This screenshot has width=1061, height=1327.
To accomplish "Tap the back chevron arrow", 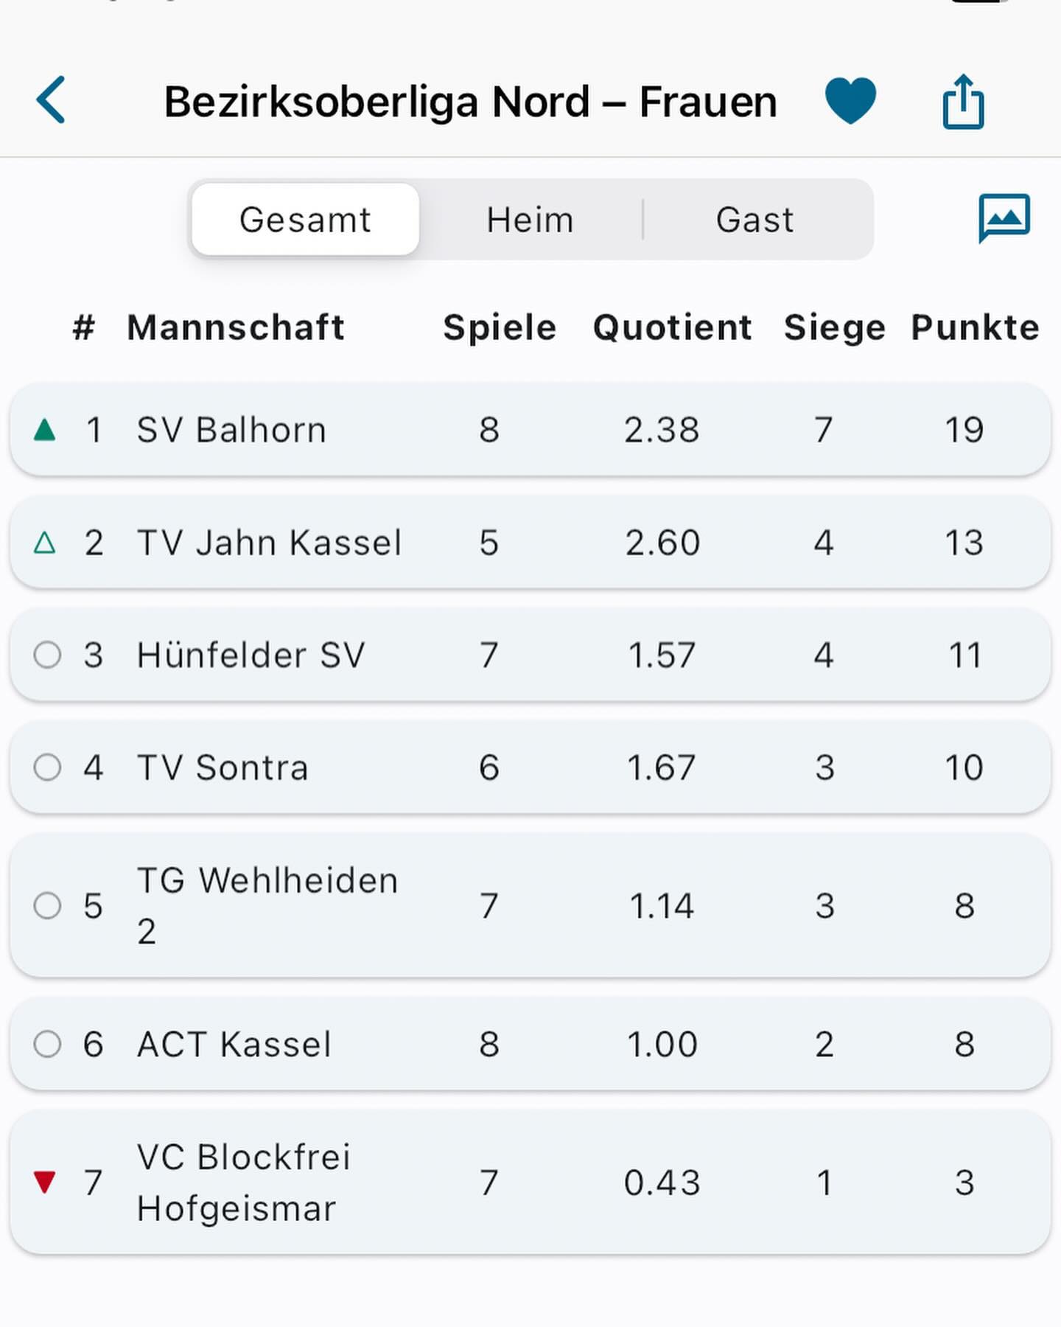I will (x=51, y=100).
